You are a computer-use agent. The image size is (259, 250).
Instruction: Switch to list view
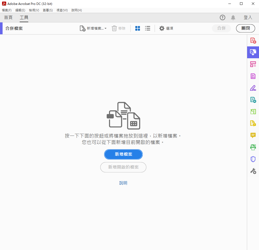[x=147, y=28]
